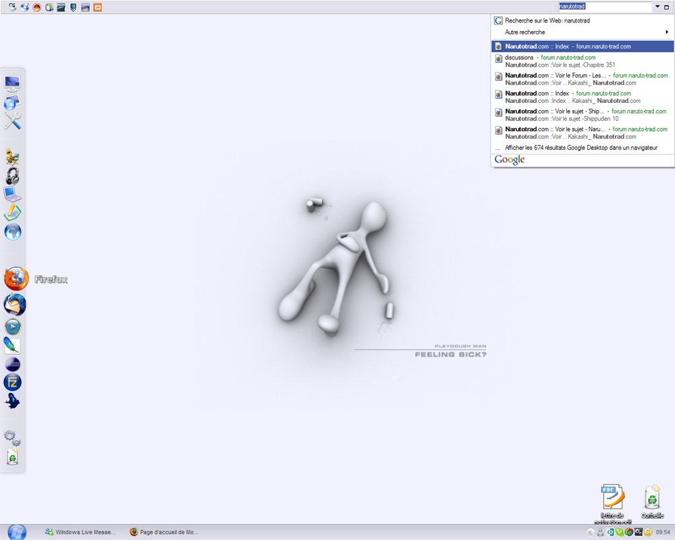
Task: Open the red round icon in top toolbar
Action: coord(37,7)
